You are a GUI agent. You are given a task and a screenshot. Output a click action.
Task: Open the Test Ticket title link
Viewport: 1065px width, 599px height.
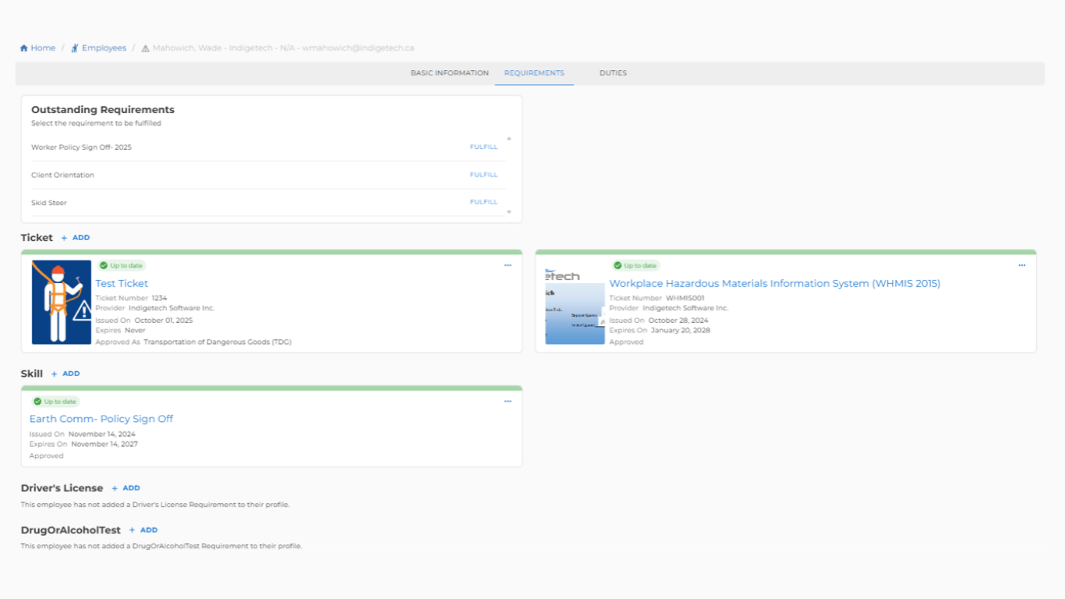pyautogui.click(x=122, y=284)
